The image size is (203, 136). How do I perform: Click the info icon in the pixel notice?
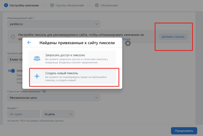tap(13, 37)
